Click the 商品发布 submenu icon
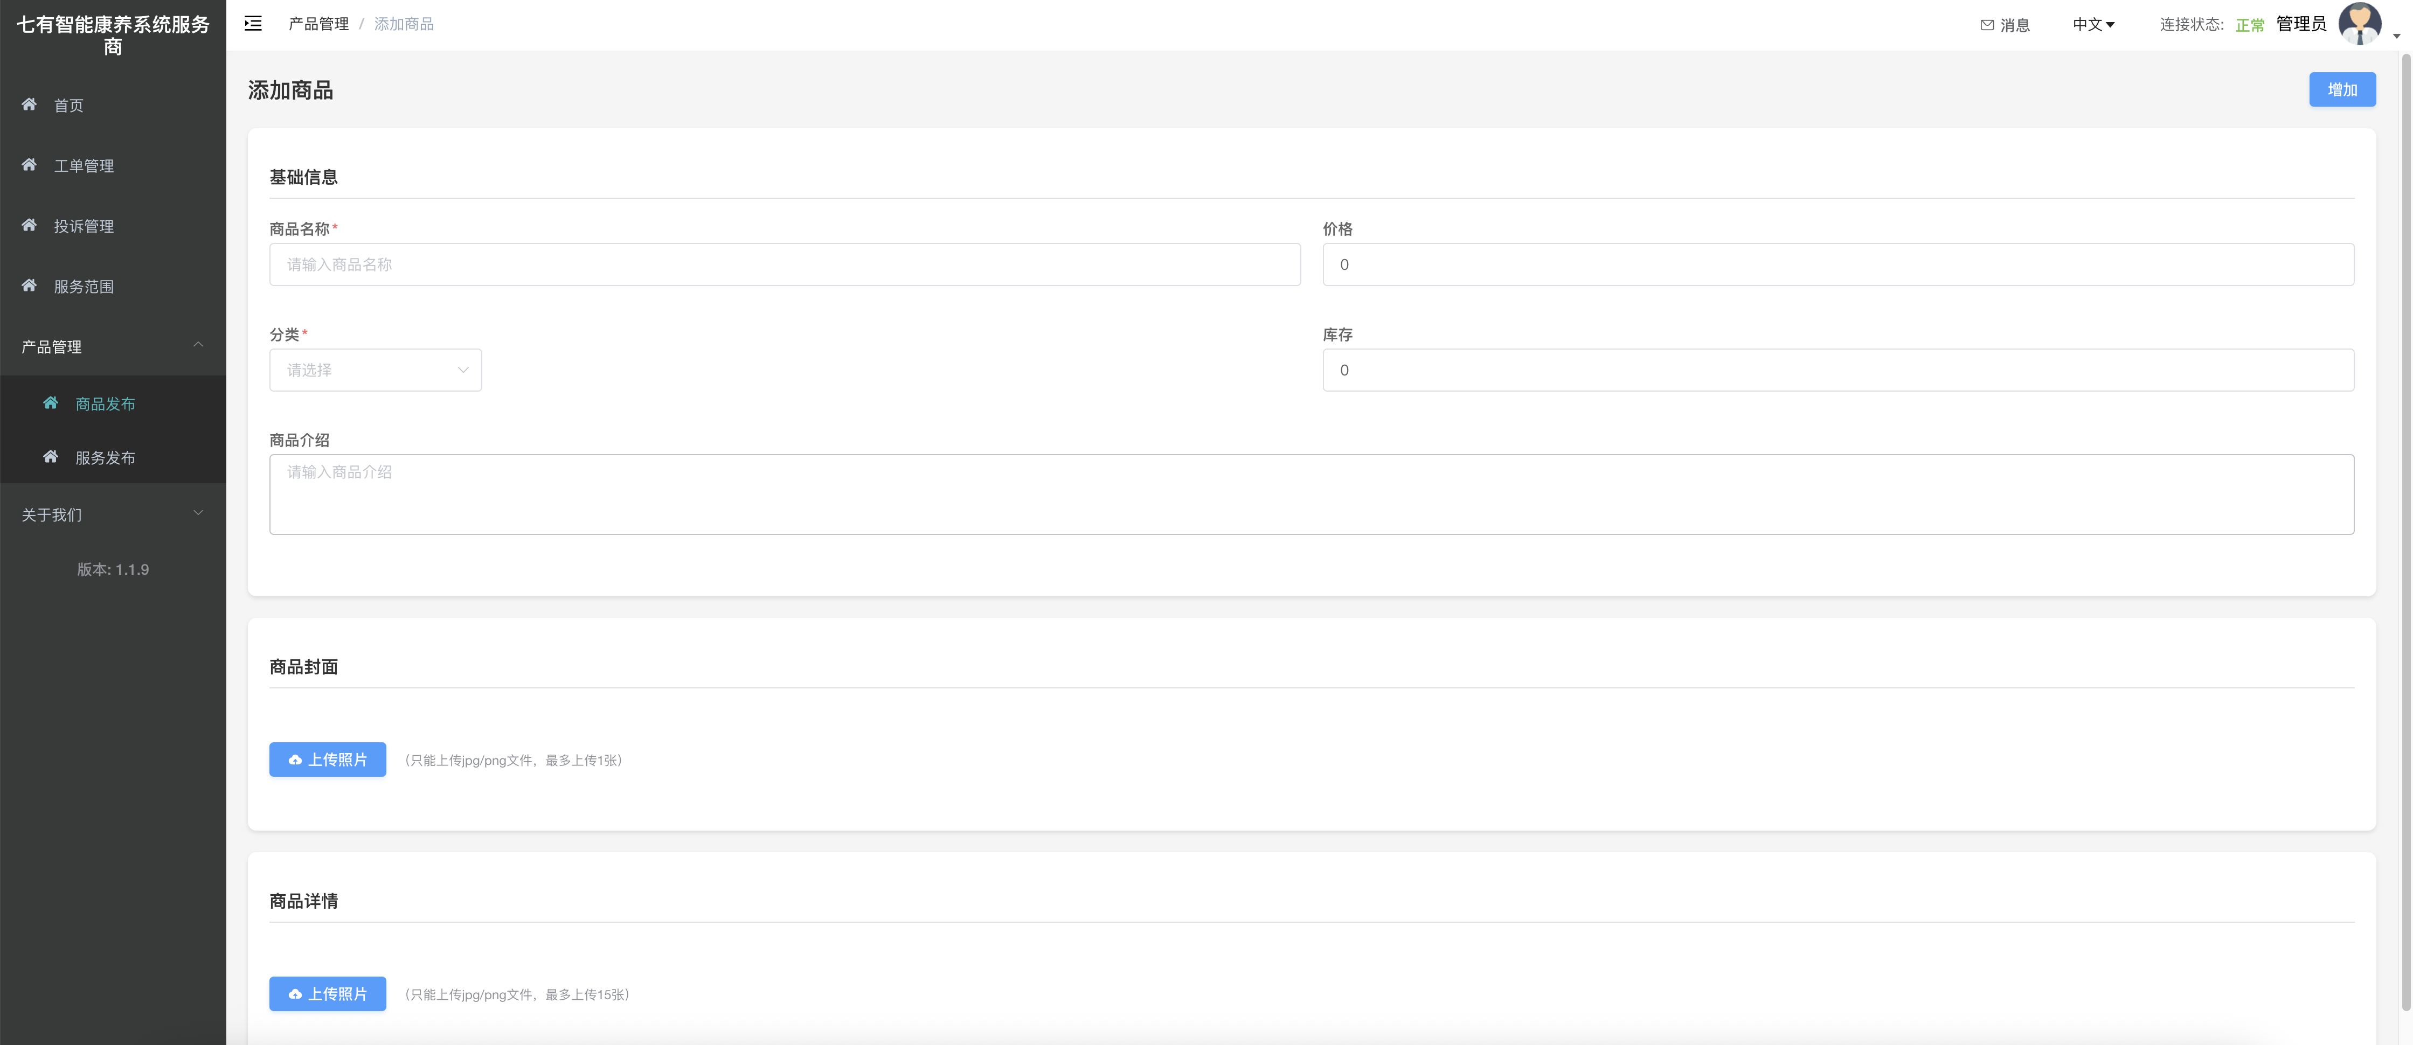 click(x=51, y=402)
